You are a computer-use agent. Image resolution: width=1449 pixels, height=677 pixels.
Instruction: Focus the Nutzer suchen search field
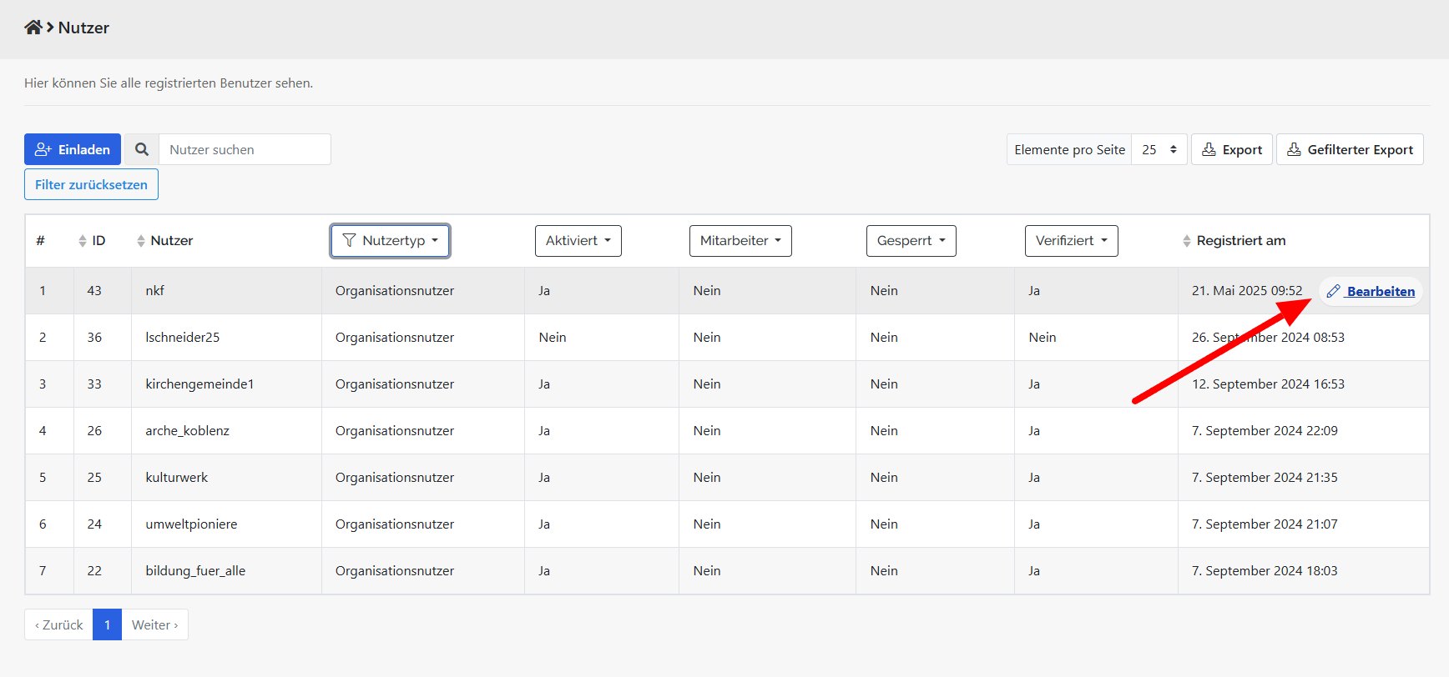(244, 149)
